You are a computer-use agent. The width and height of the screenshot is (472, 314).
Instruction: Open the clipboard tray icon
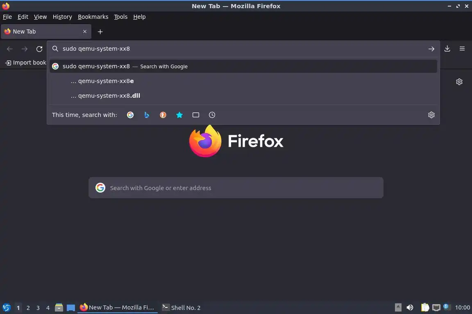tap(425, 307)
